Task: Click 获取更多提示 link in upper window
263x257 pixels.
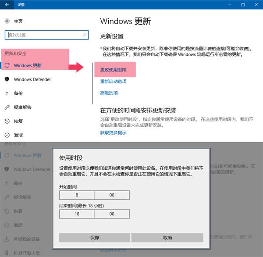Action: click(113, 132)
